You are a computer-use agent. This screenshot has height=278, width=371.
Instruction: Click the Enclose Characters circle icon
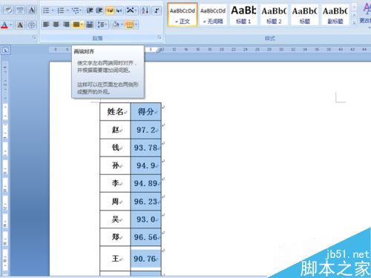[31, 24]
